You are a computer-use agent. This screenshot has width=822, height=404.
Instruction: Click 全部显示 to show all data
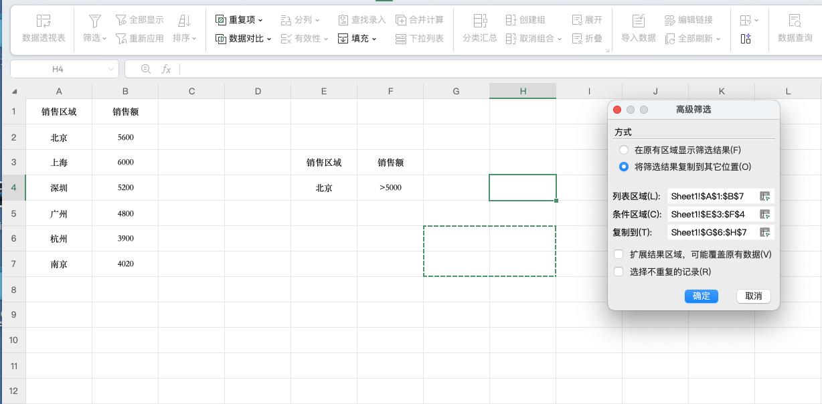(x=139, y=19)
